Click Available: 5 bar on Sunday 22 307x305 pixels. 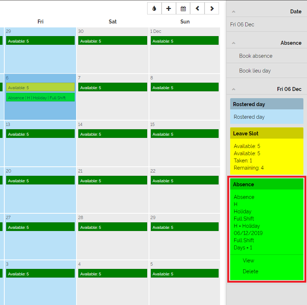click(185, 180)
